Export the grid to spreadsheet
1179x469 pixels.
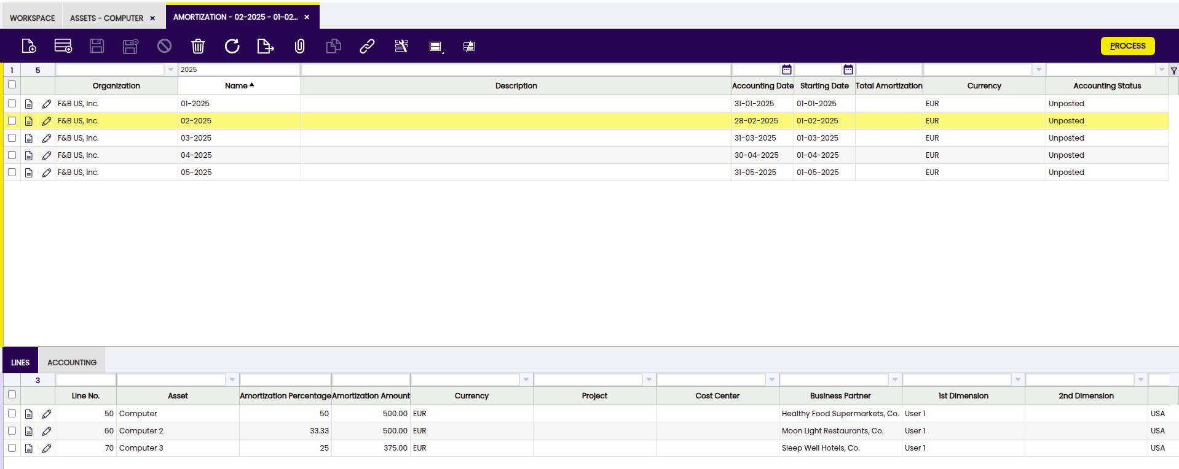266,46
